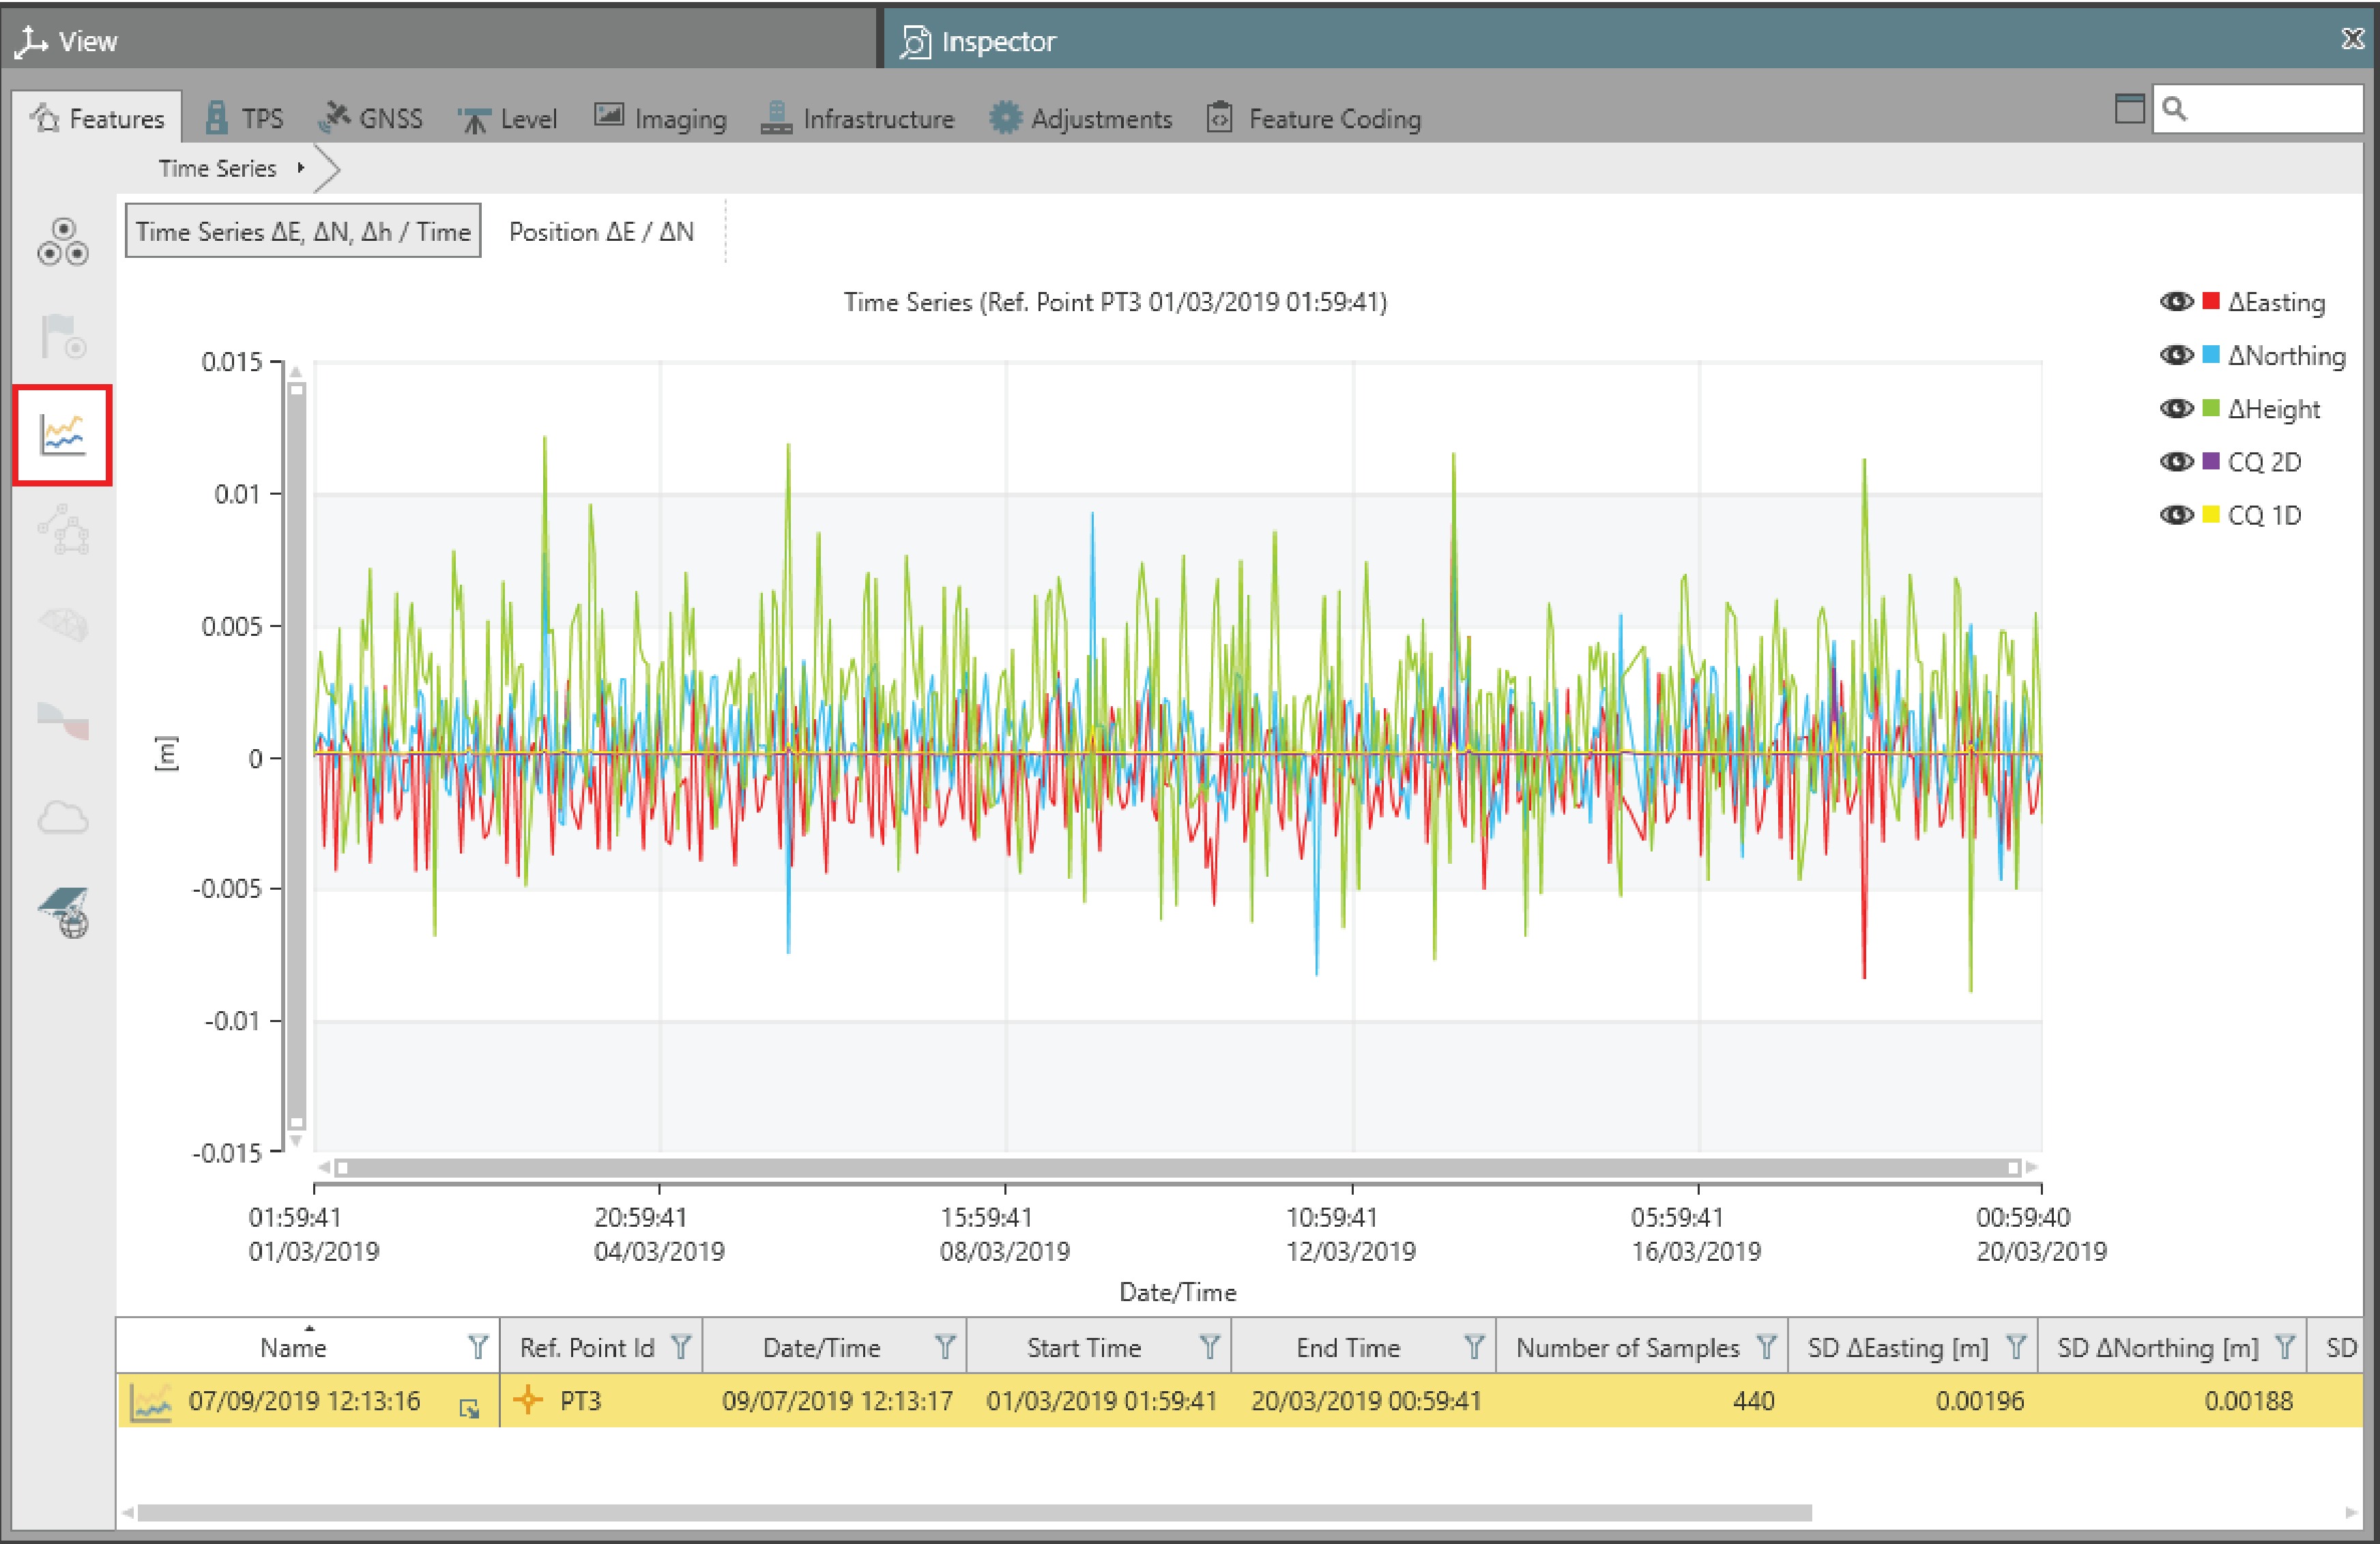Select the point cloud sidebar icon
This screenshot has width=2380, height=1544.
click(x=63, y=817)
